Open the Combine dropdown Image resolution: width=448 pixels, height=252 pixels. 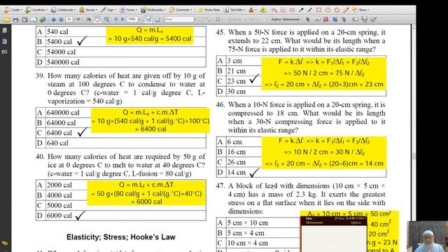[36, 10]
